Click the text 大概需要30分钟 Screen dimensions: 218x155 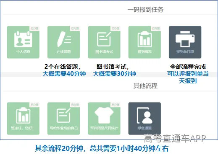coord(114,74)
